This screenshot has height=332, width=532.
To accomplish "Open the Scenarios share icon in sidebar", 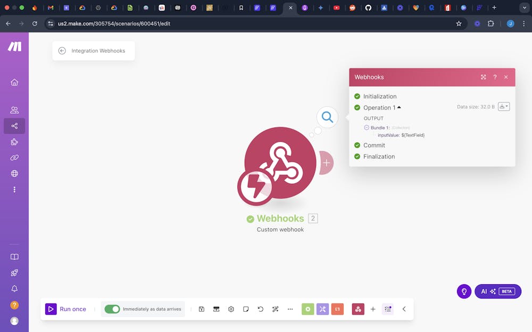I will [14, 126].
